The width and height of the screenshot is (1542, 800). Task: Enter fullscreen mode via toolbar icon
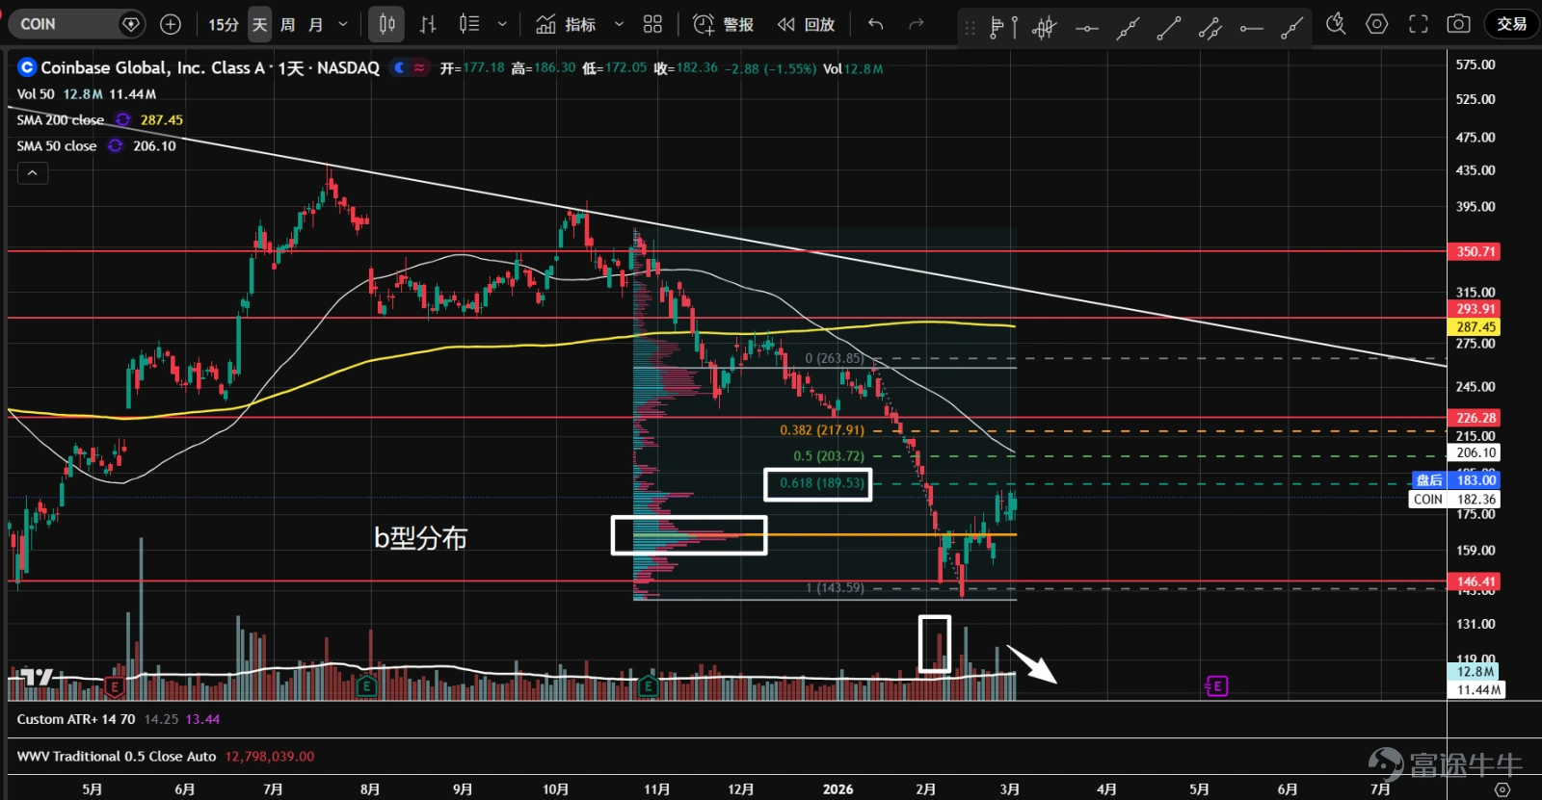(1419, 24)
